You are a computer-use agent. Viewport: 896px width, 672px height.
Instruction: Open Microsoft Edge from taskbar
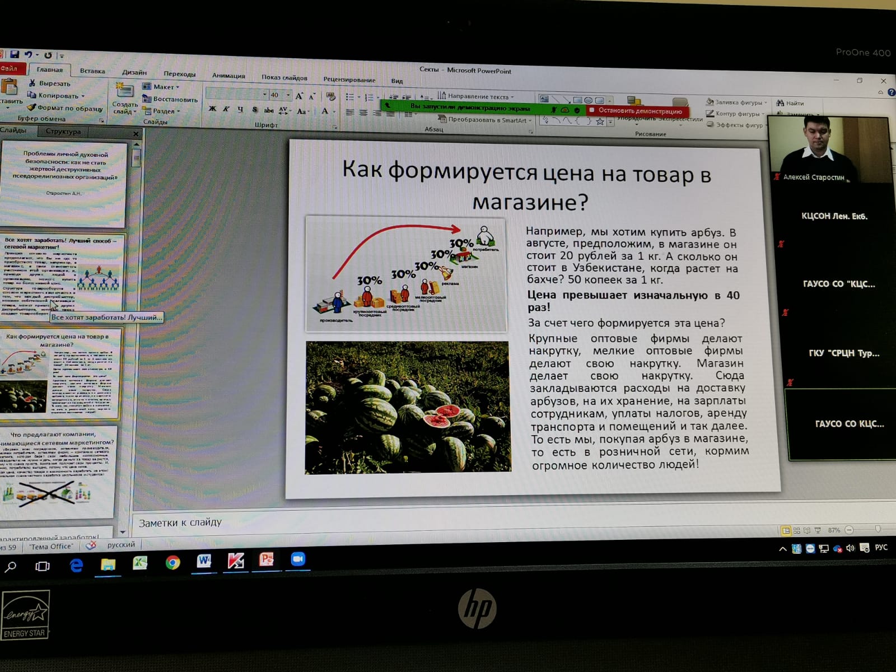[76, 565]
